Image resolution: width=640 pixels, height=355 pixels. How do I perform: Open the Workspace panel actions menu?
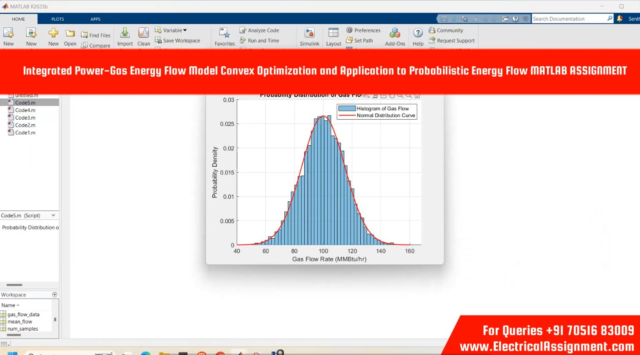[54, 295]
